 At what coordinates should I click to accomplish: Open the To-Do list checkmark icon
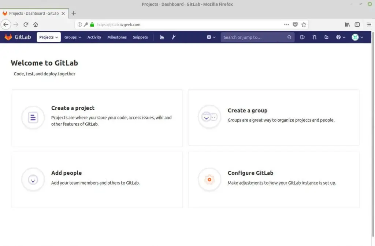click(x=326, y=37)
